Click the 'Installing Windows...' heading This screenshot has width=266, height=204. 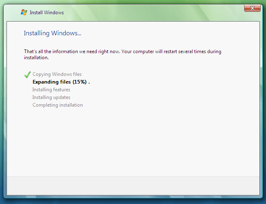[52, 33]
